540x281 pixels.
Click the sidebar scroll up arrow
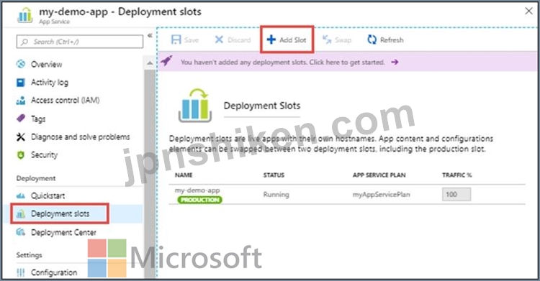[x=150, y=63]
